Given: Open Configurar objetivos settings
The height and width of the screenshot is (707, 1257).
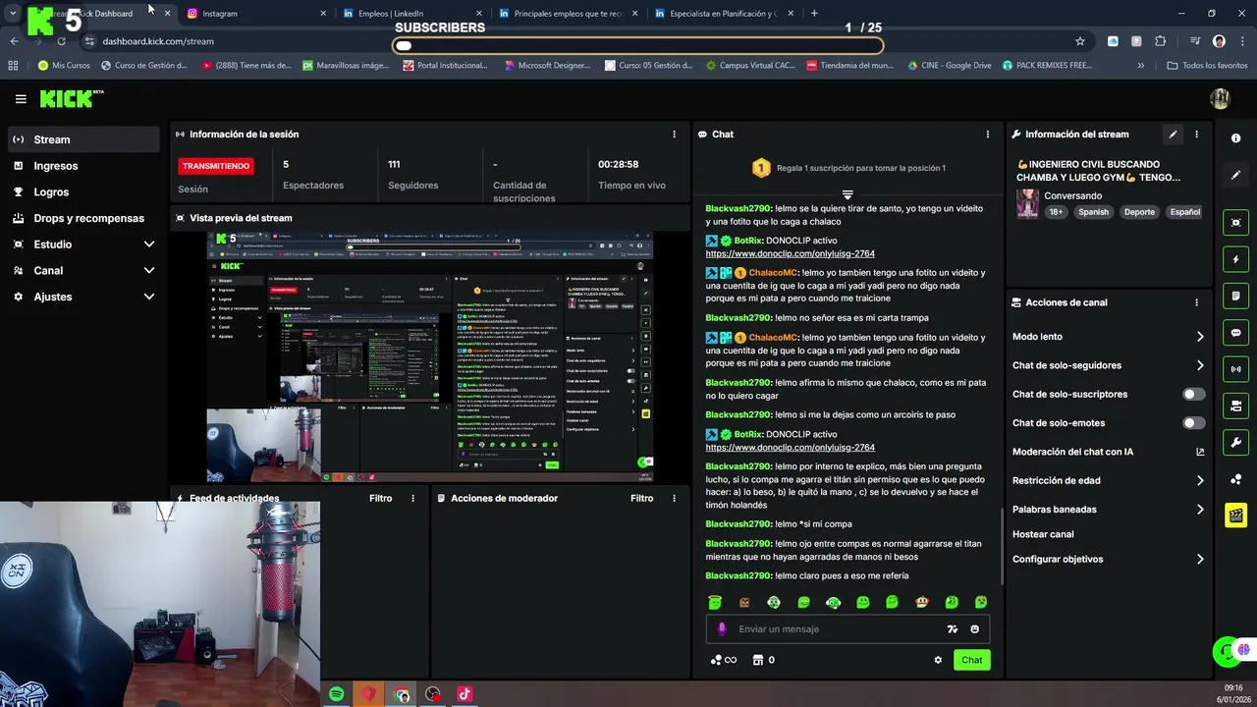Looking at the screenshot, I should coord(1109,559).
